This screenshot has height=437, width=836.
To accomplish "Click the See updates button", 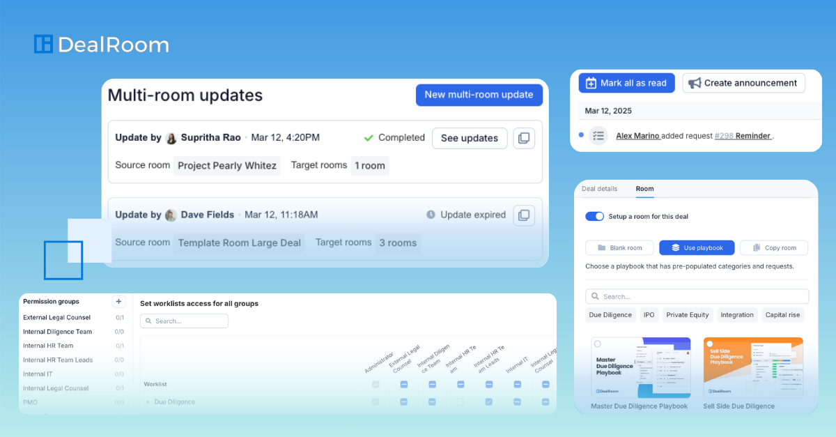I will point(469,138).
